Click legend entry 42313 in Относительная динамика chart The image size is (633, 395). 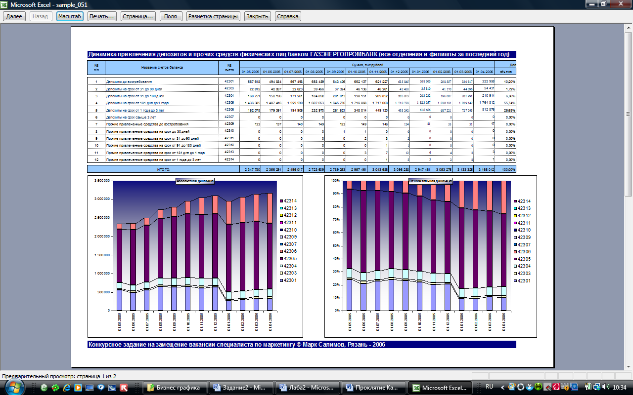(x=522, y=208)
